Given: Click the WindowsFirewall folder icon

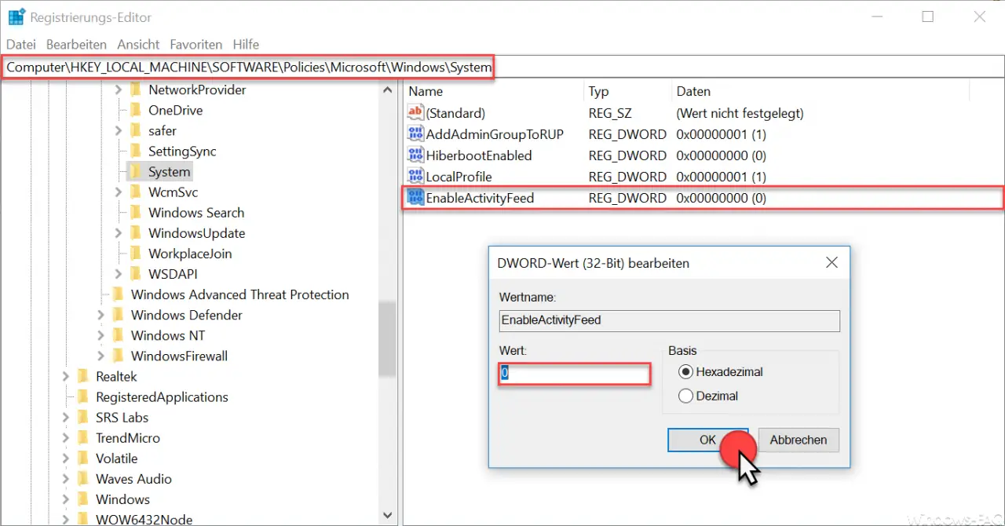Looking at the screenshot, I should [x=119, y=356].
